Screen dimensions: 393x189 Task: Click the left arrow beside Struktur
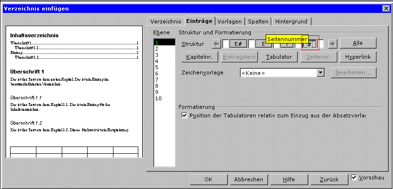coord(216,44)
